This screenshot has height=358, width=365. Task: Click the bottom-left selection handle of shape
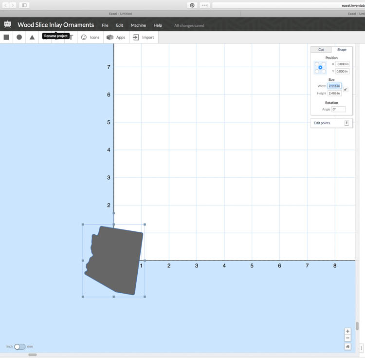coord(83,297)
